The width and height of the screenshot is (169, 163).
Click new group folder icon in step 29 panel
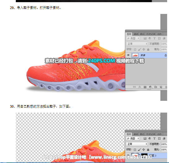pos(156,87)
